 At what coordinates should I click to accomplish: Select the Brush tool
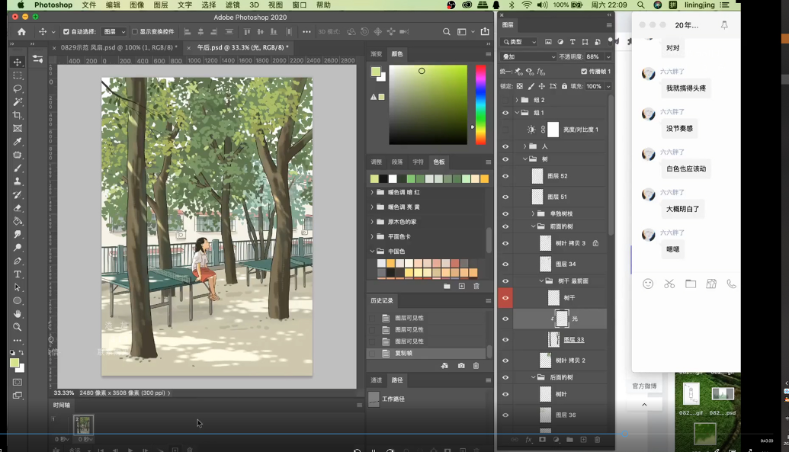[18, 168]
